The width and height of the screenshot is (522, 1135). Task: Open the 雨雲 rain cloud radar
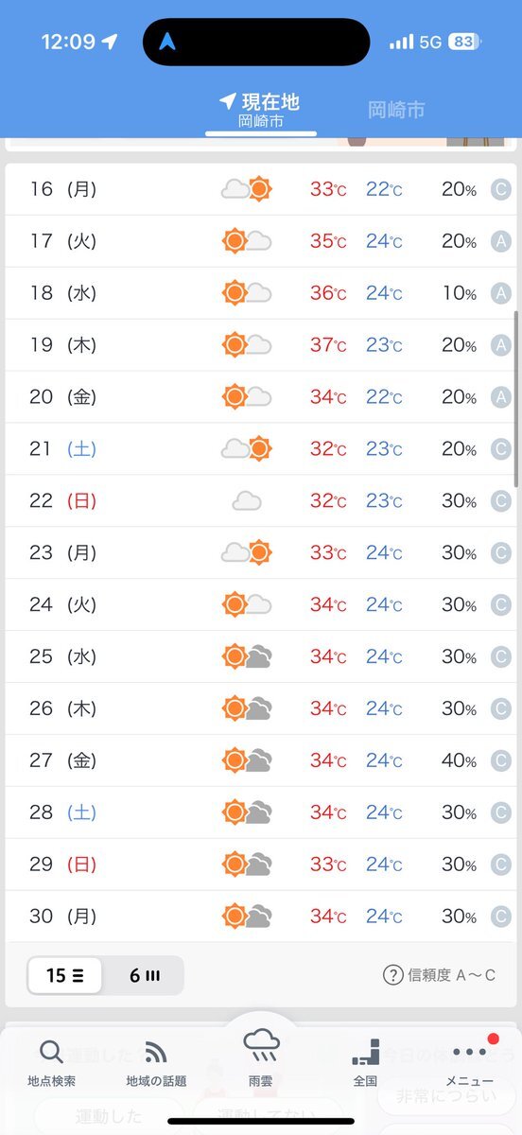261,1057
